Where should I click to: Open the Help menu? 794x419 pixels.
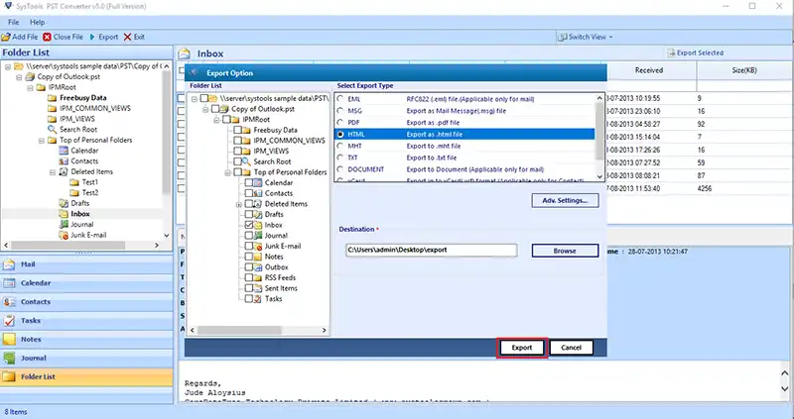click(x=37, y=22)
